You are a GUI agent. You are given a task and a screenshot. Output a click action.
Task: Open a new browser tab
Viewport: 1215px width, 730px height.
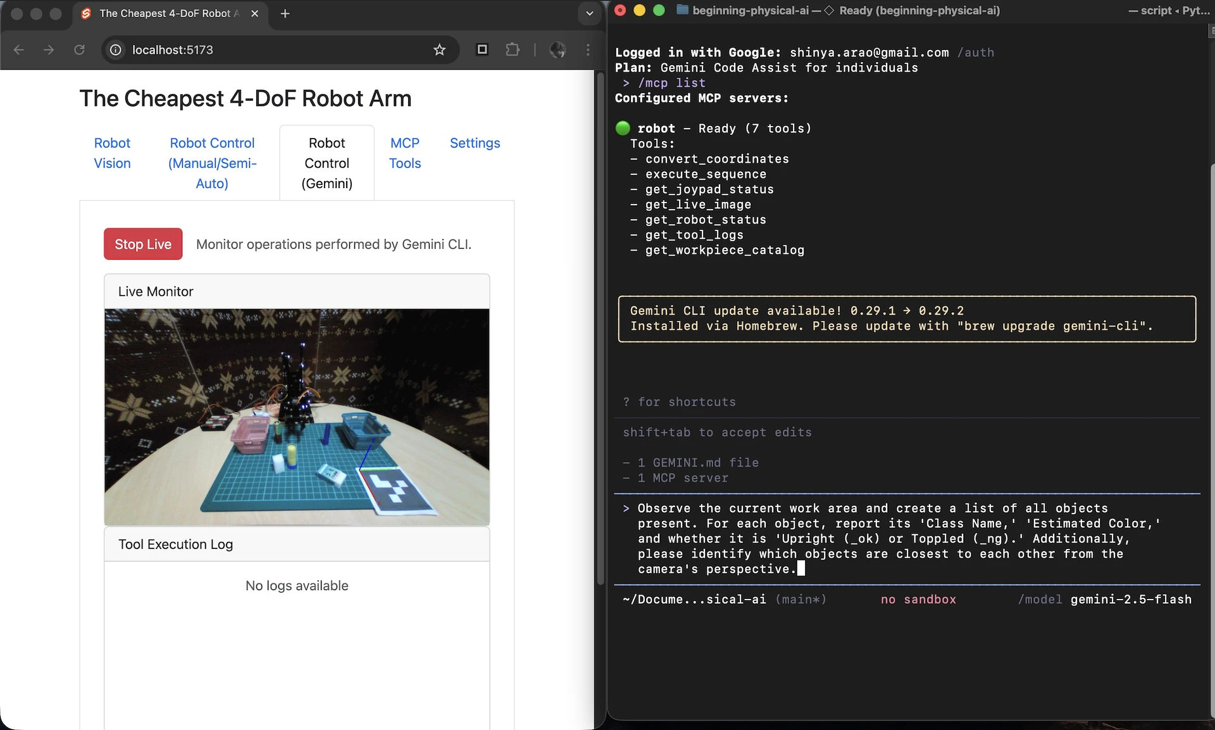284,13
